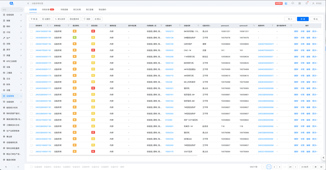Switch to 我已查看 tab
The image size is (326, 170).
90,10
